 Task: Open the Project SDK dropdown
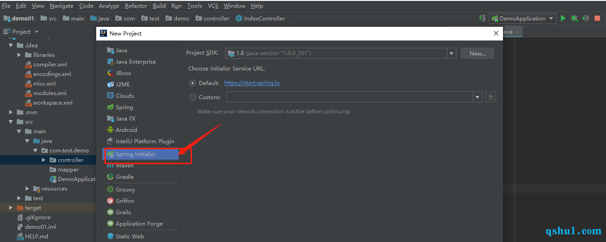[x=451, y=53]
